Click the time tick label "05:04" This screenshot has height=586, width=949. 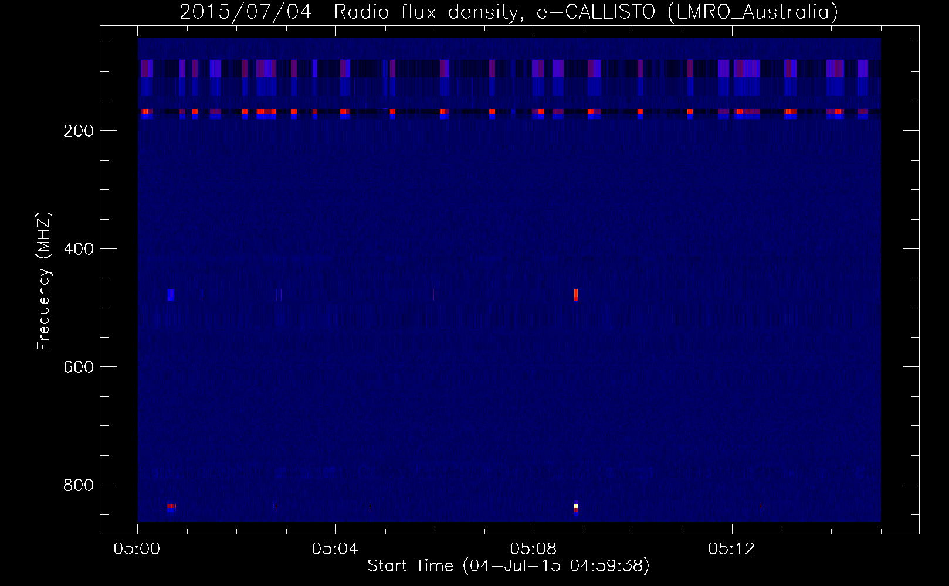coord(335,548)
